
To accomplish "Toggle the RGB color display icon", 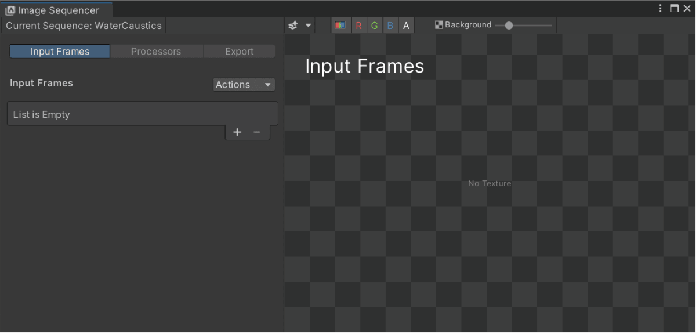I will pyautogui.click(x=340, y=26).
